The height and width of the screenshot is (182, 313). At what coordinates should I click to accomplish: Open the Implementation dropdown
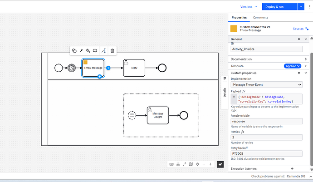[x=266, y=84]
